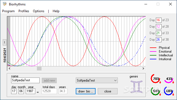Minimize the Biorhythms window

[146, 4]
